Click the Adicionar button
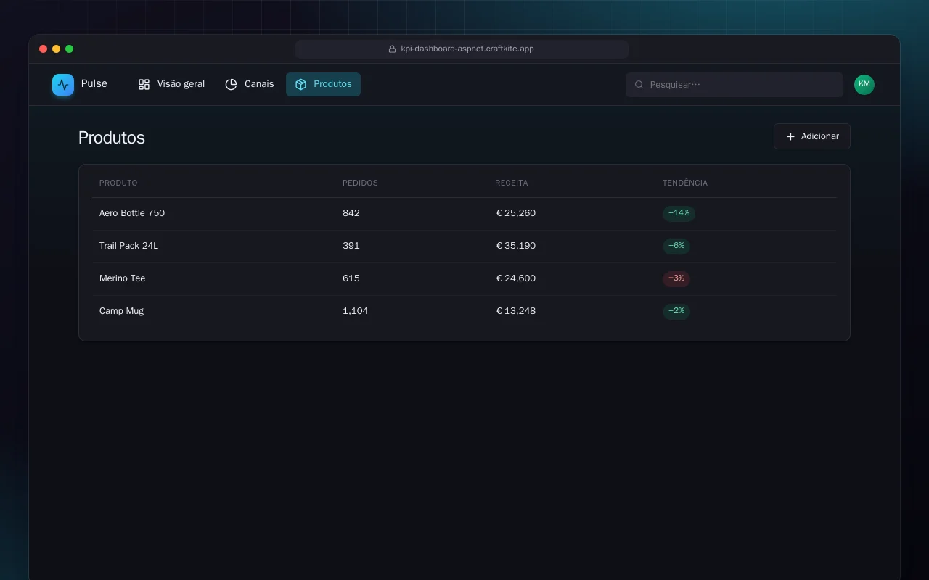 811,136
